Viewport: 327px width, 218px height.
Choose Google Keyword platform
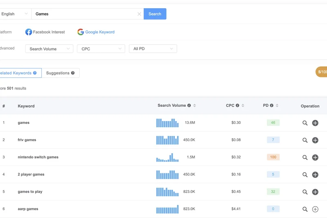coord(96,32)
